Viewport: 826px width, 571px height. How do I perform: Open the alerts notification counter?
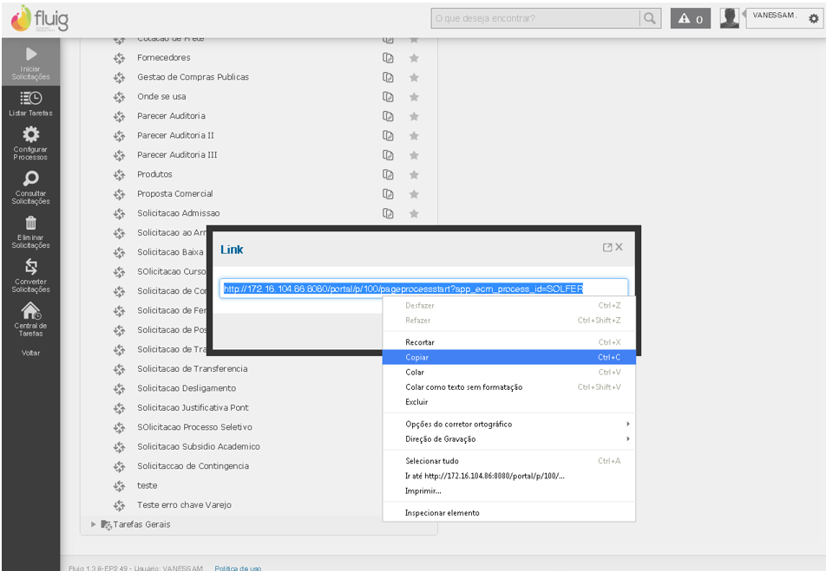coord(691,18)
